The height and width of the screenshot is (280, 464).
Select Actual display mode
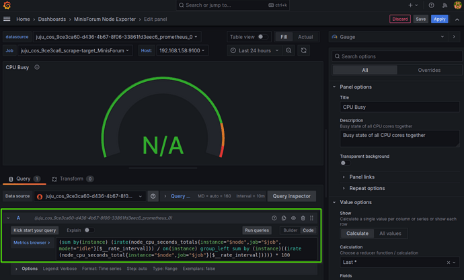(x=305, y=37)
